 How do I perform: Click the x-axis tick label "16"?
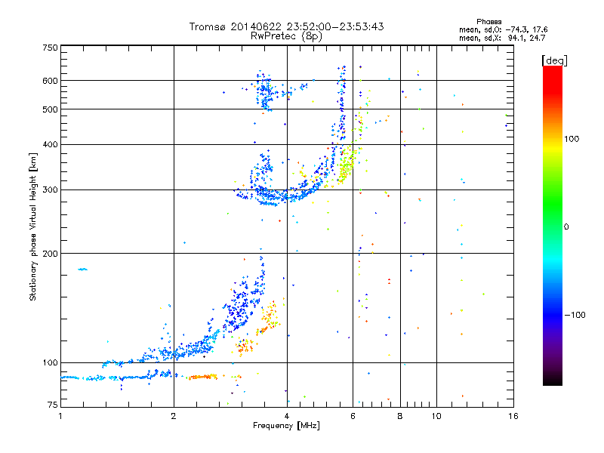point(513,416)
